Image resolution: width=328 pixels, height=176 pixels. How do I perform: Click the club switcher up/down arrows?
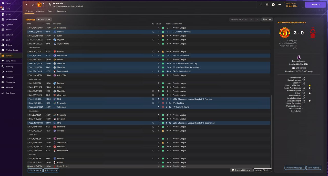(44, 5)
